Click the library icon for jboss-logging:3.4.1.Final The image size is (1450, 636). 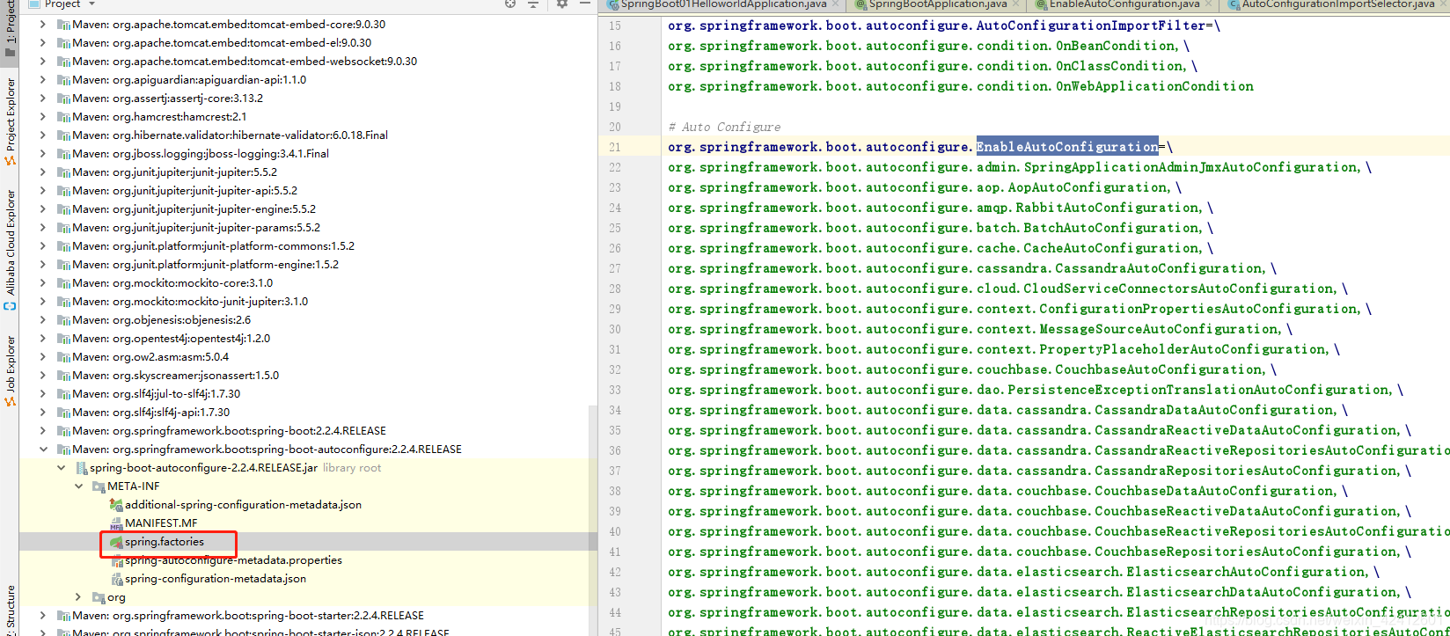tap(63, 154)
